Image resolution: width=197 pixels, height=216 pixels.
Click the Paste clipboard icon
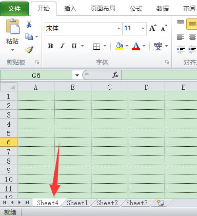coord(13,27)
